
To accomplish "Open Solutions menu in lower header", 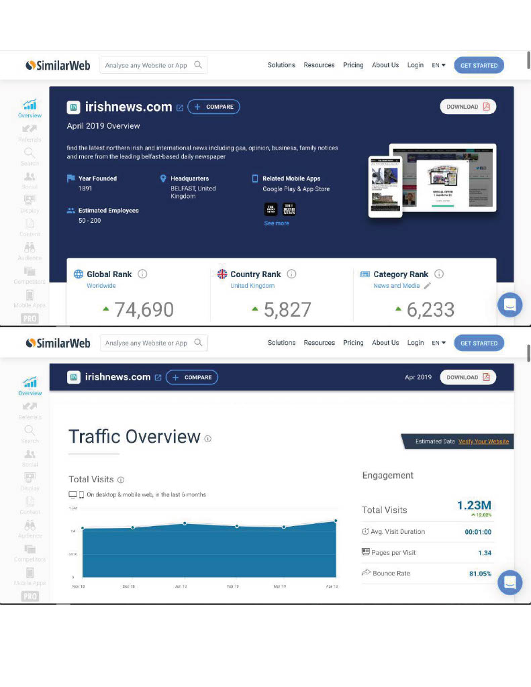I will pyautogui.click(x=281, y=343).
